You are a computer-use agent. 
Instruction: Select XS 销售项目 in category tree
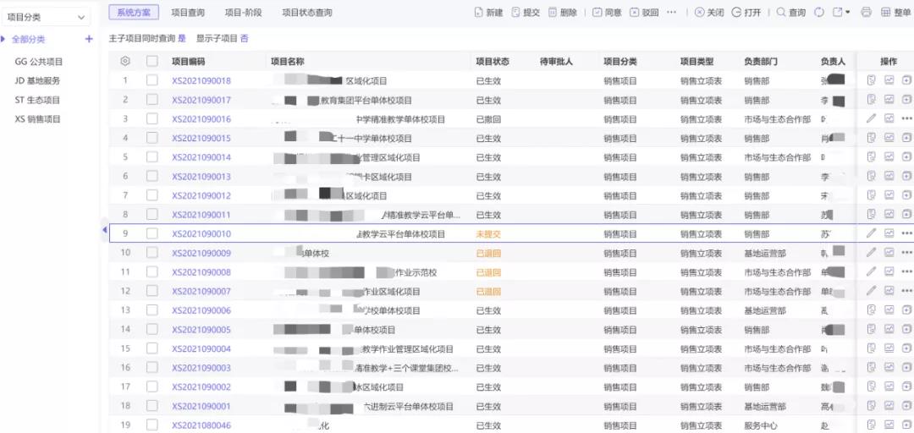[38, 119]
